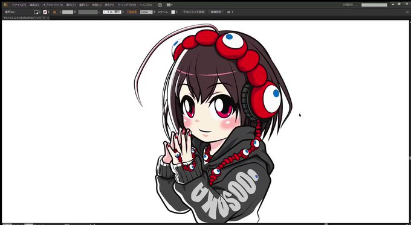
Task: Expand the graphic style dropdown arrow
Action: (x=176, y=12)
